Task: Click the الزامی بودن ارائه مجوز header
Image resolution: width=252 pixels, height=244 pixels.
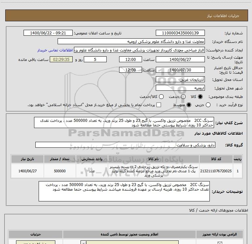Action: [220, 235]
